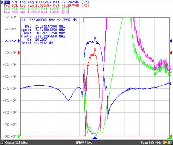Click marker 1 on the blue trace peak
173x145 pixels.
coord(95,38)
